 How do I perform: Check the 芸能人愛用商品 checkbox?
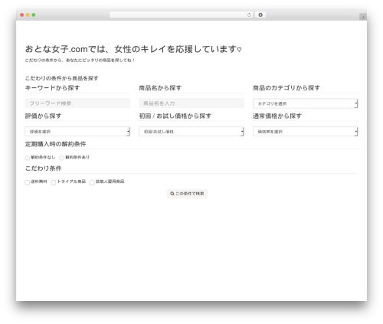(92, 182)
